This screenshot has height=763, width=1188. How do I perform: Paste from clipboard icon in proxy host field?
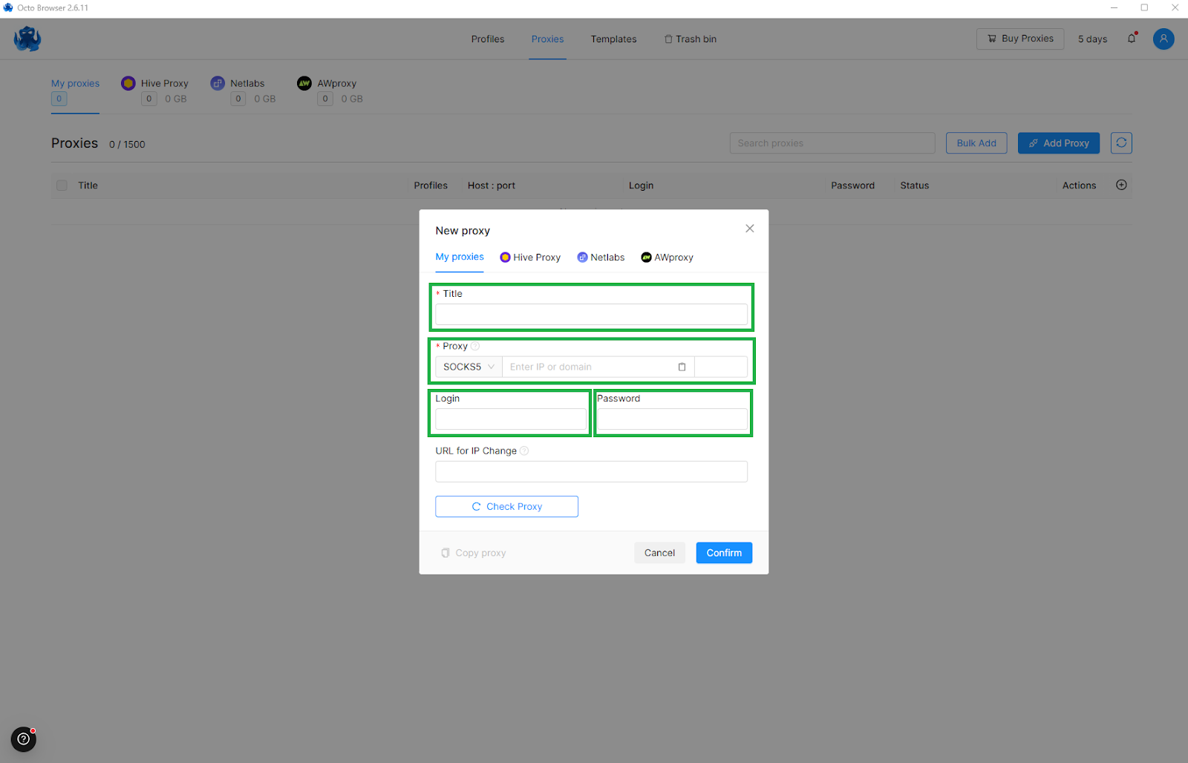click(x=682, y=367)
